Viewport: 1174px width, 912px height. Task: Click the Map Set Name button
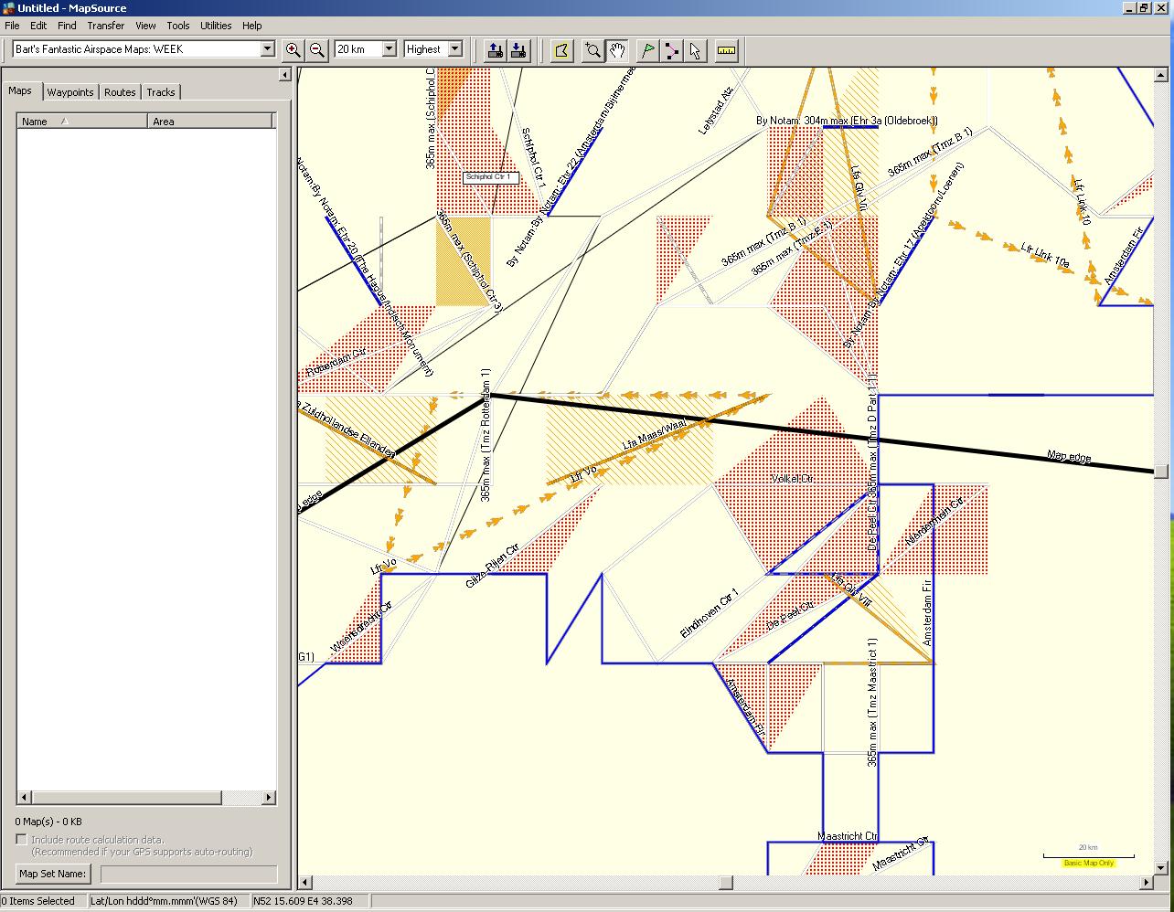tap(53, 874)
